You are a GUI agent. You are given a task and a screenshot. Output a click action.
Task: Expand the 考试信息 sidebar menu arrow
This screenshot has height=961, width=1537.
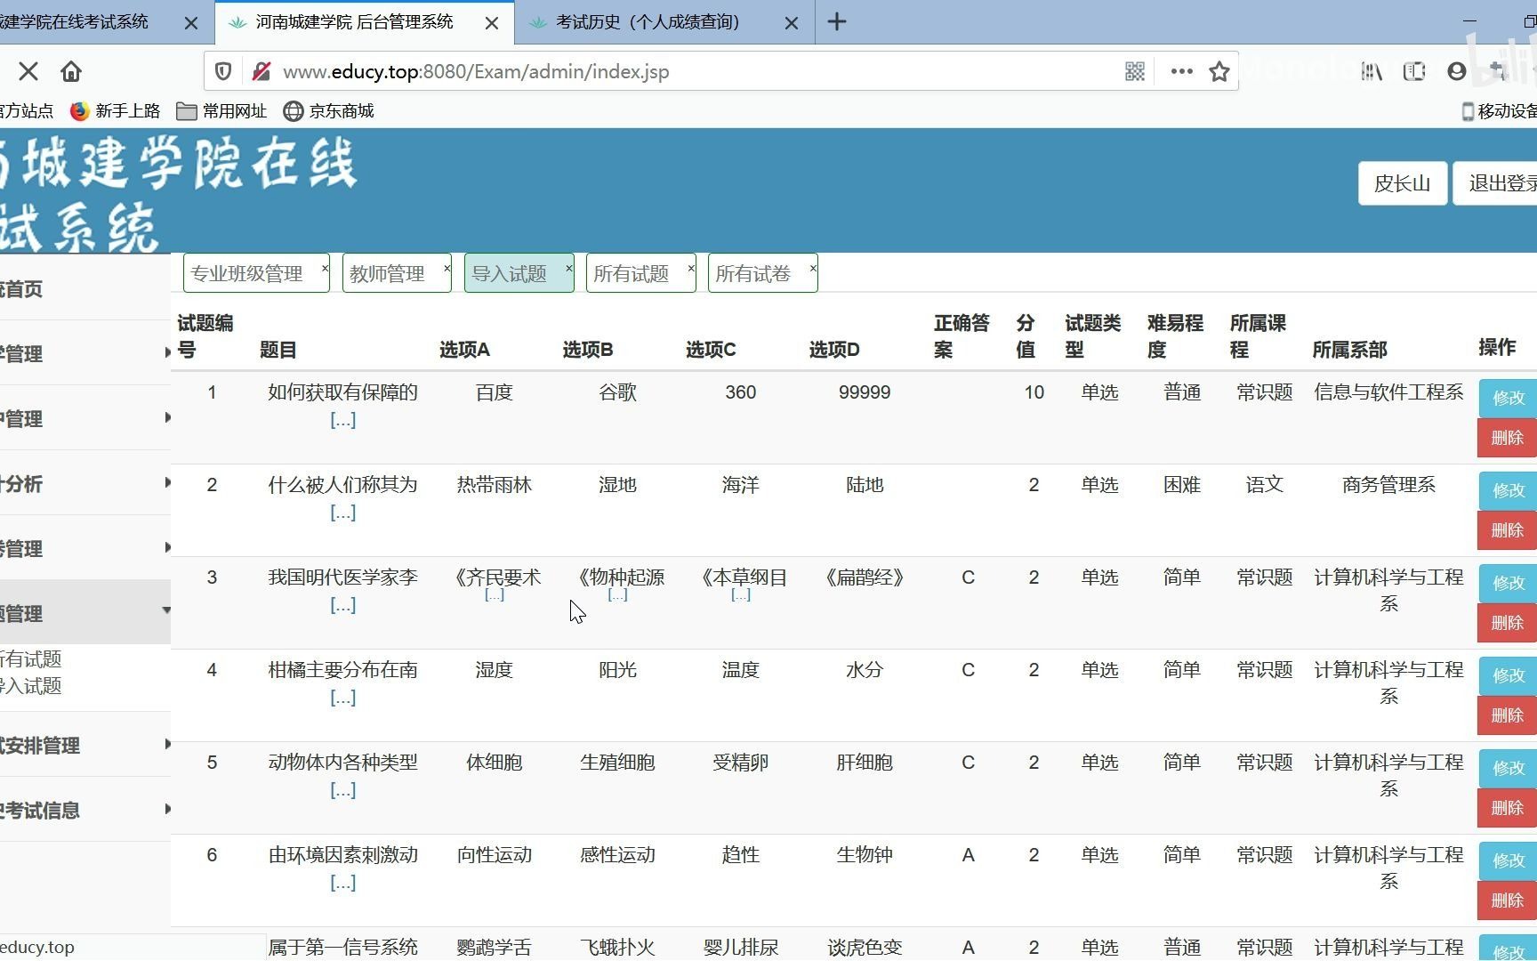point(167,809)
